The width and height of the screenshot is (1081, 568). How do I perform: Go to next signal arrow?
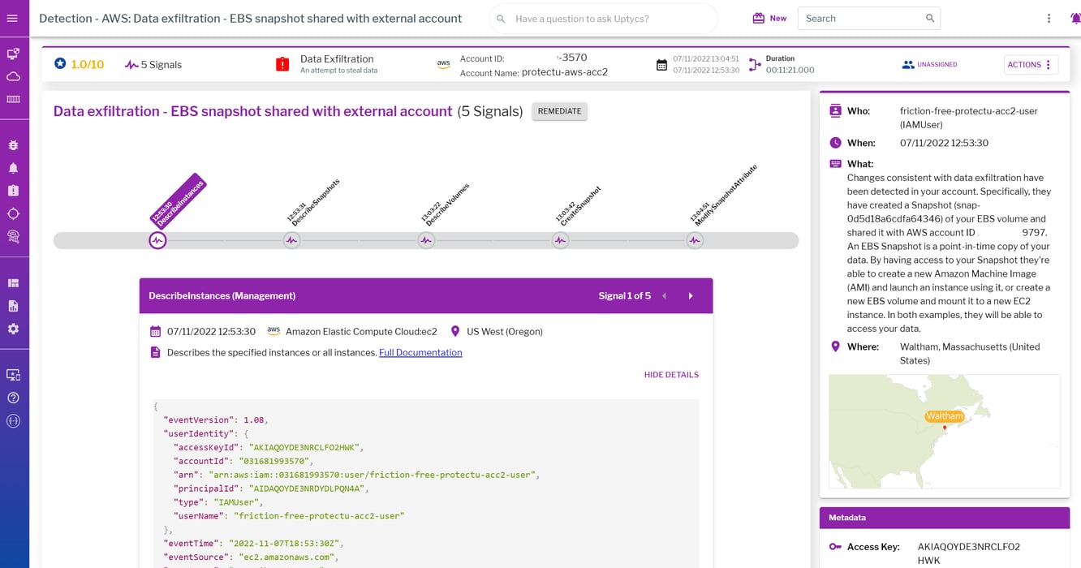691,295
